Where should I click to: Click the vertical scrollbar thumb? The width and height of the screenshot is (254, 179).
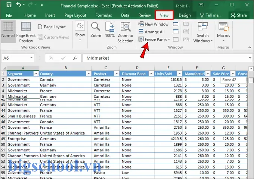pyautogui.click(x=251, y=81)
